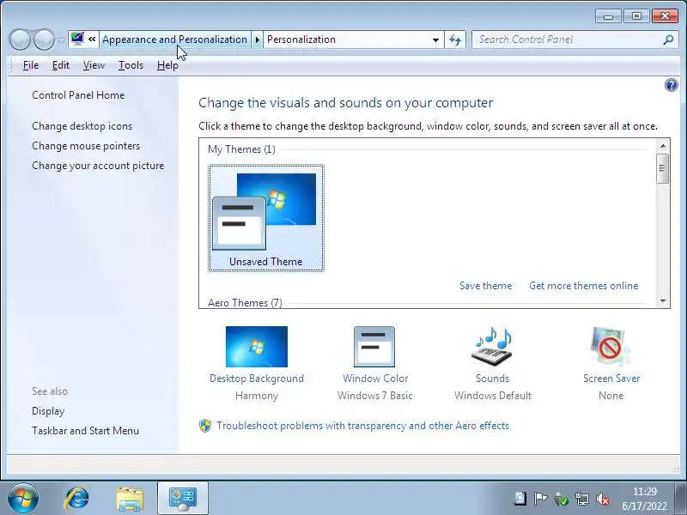687x515 pixels.
Task: Go to Control Panel Home
Action: 78,95
